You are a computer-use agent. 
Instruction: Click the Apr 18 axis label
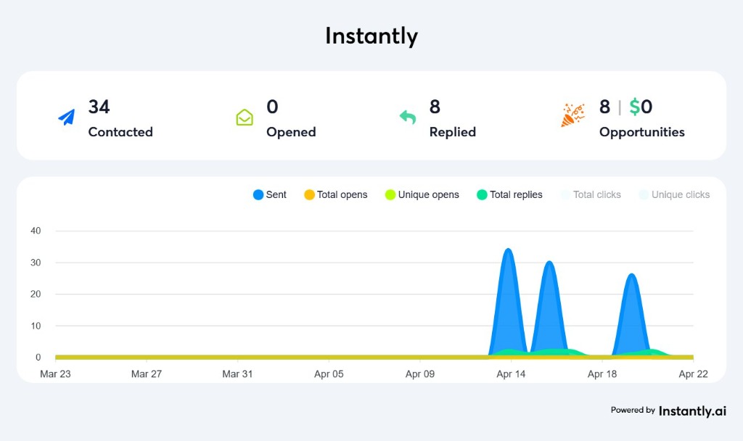pyautogui.click(x=602, y=374)
